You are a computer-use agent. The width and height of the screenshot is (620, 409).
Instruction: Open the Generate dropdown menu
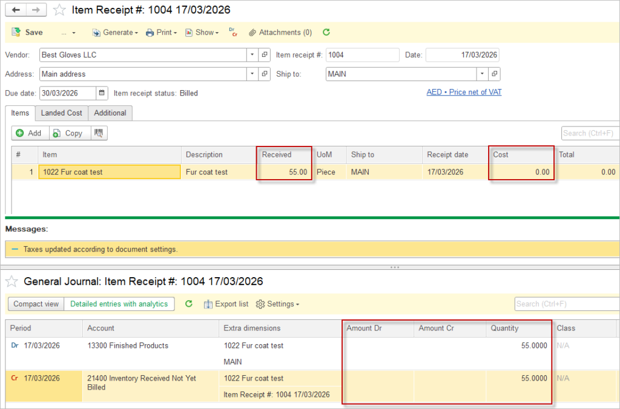coord(115,32)
